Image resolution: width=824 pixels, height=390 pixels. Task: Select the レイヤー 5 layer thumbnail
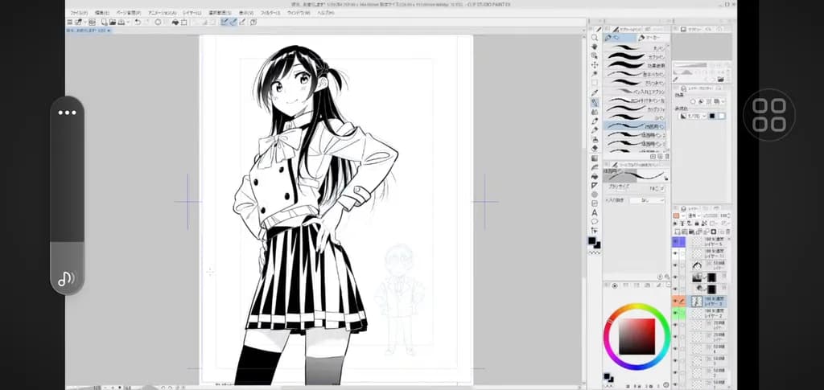coord(696,242)
